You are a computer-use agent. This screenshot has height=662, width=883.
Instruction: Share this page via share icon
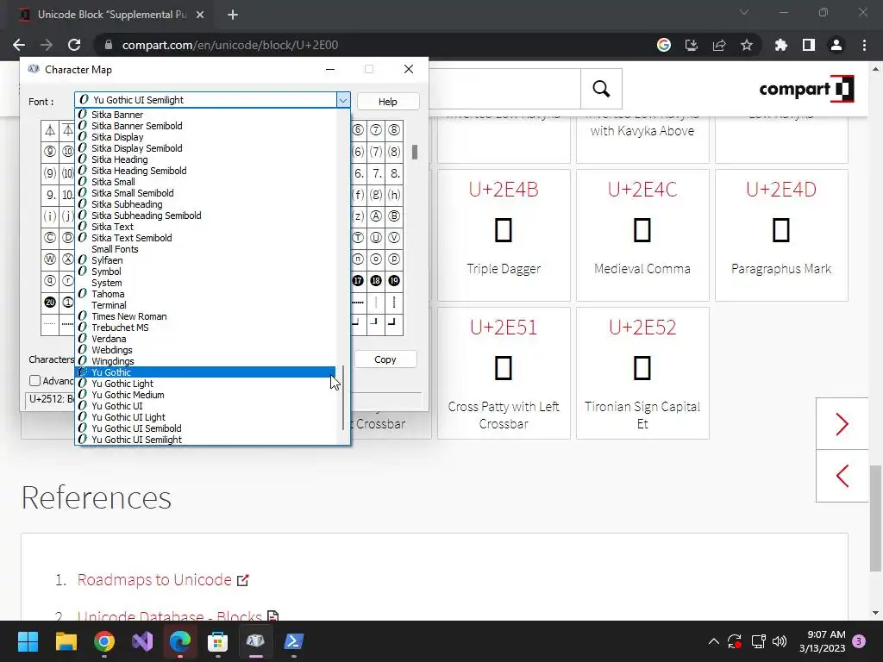719,45
